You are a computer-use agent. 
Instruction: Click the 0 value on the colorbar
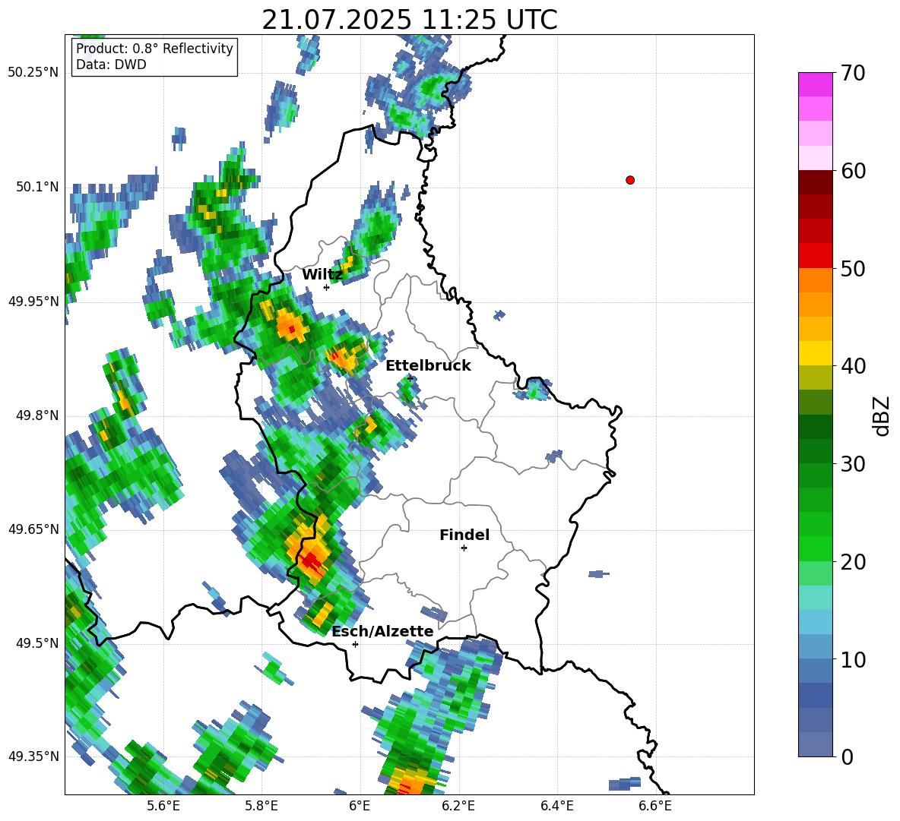point(847,756)
